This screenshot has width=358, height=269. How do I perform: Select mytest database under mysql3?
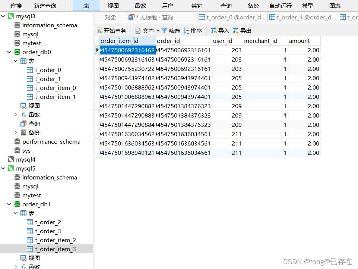32,43
